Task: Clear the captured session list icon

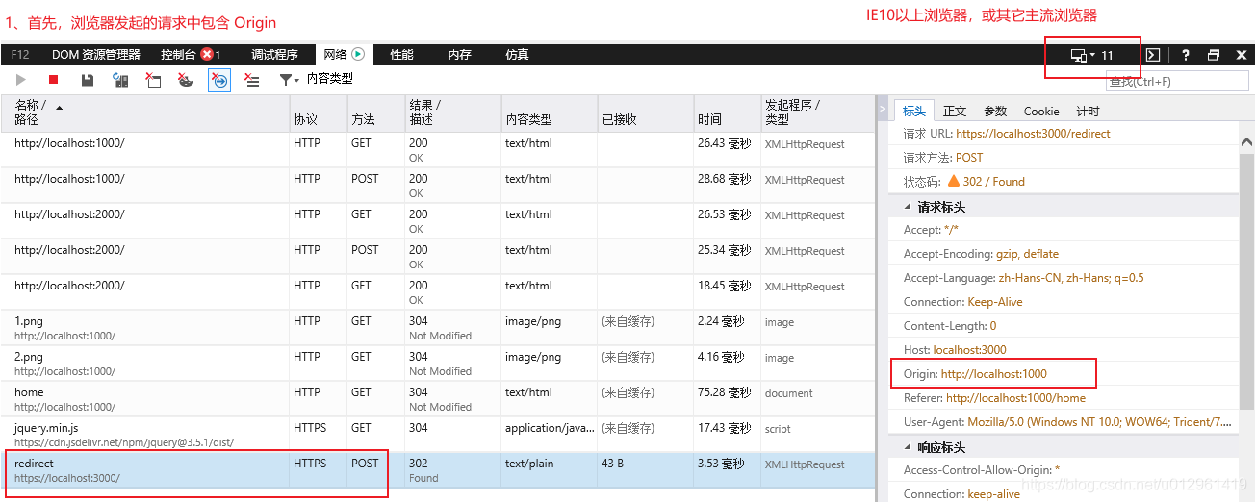Action: point(251,80)
